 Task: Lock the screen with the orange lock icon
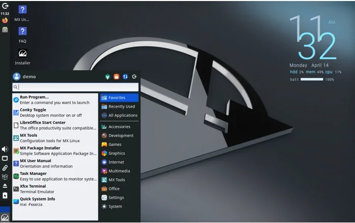pos(116,77)
